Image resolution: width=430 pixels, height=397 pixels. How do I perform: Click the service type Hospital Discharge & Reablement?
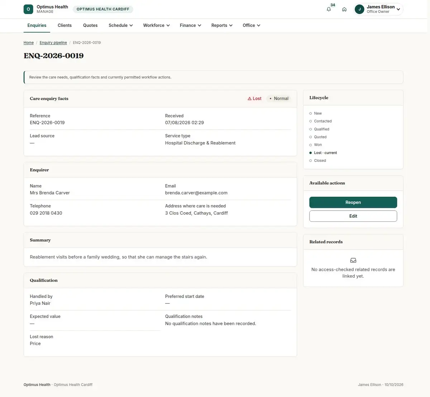[200, 143]
